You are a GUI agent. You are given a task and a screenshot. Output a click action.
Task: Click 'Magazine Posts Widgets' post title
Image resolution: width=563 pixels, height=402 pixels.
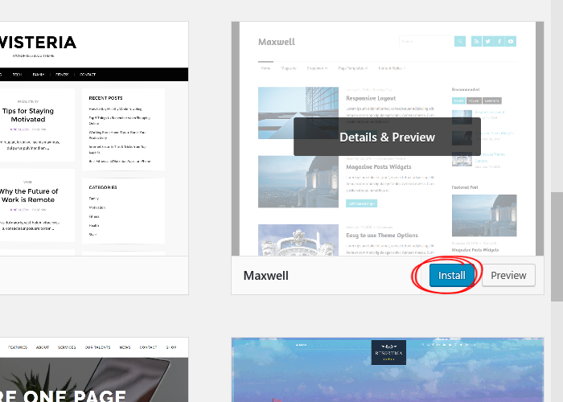[379, 167]
